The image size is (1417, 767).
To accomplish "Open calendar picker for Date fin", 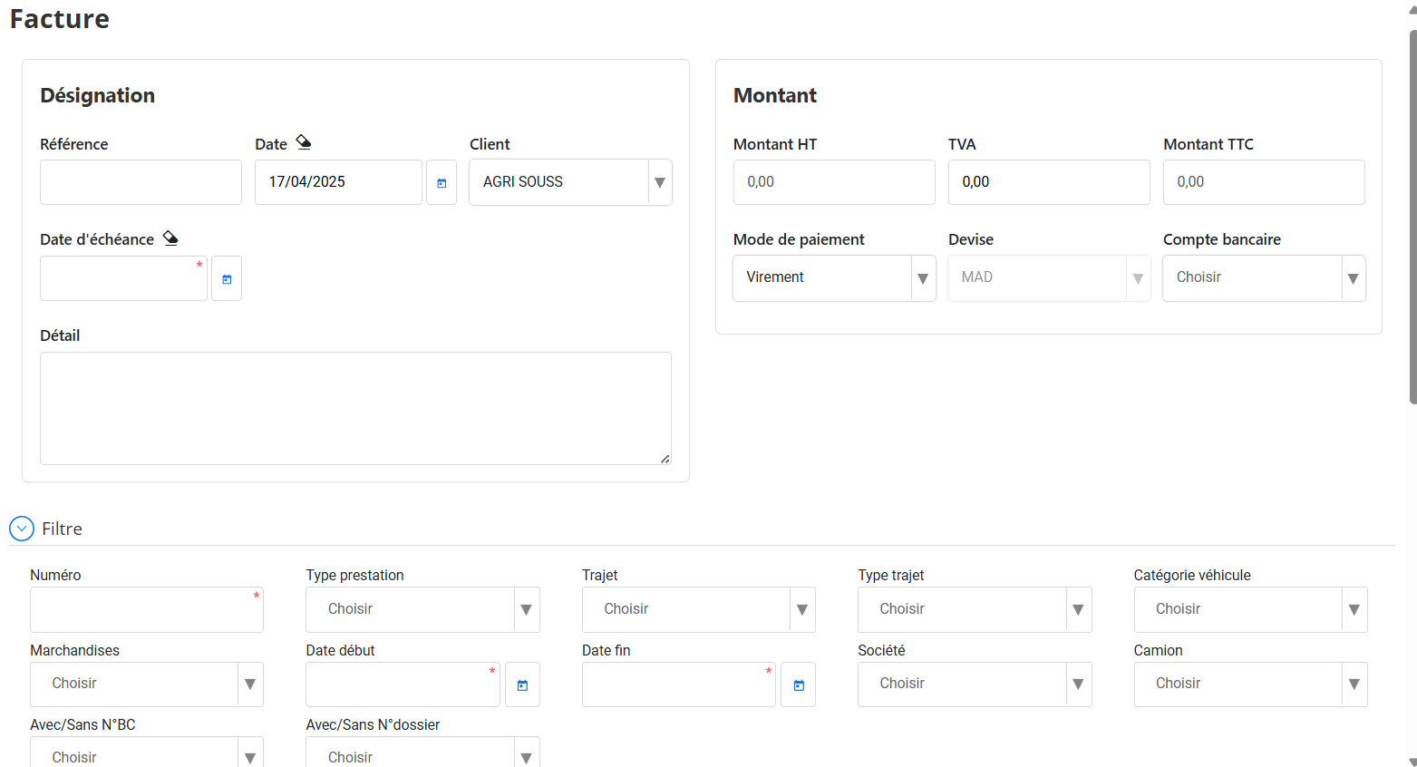I will 799,684.
